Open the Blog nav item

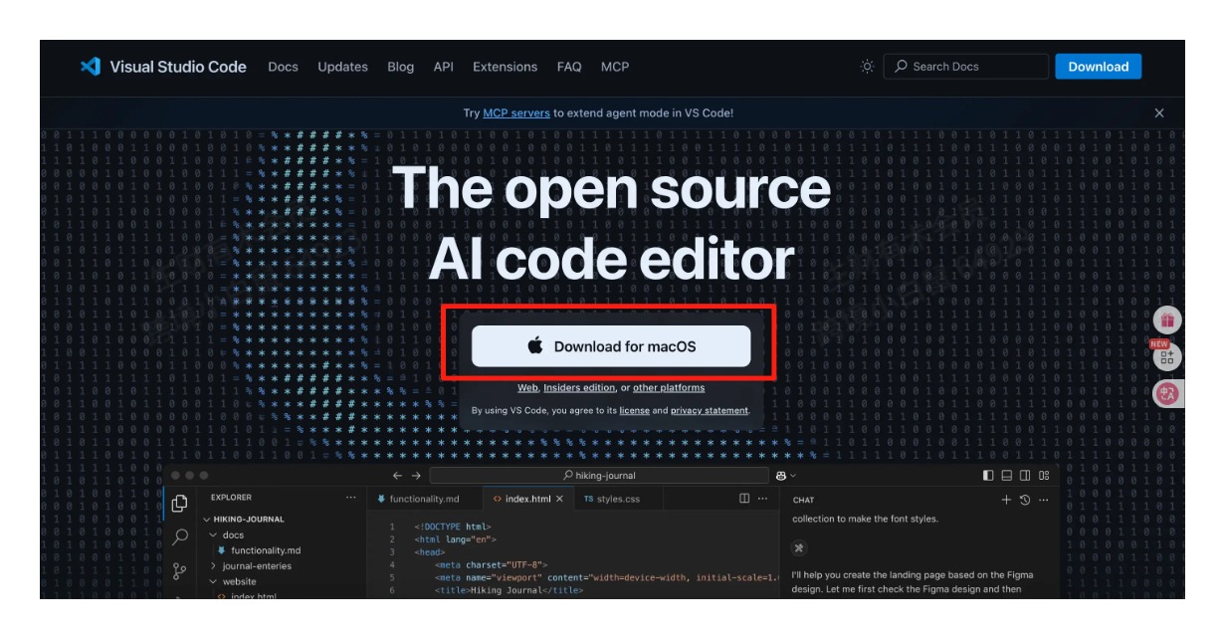click(401, 67)
